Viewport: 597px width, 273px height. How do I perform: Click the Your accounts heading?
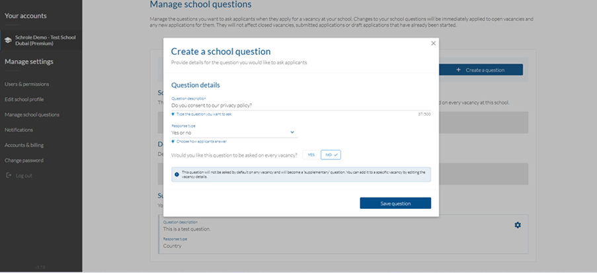click(26, 16)
